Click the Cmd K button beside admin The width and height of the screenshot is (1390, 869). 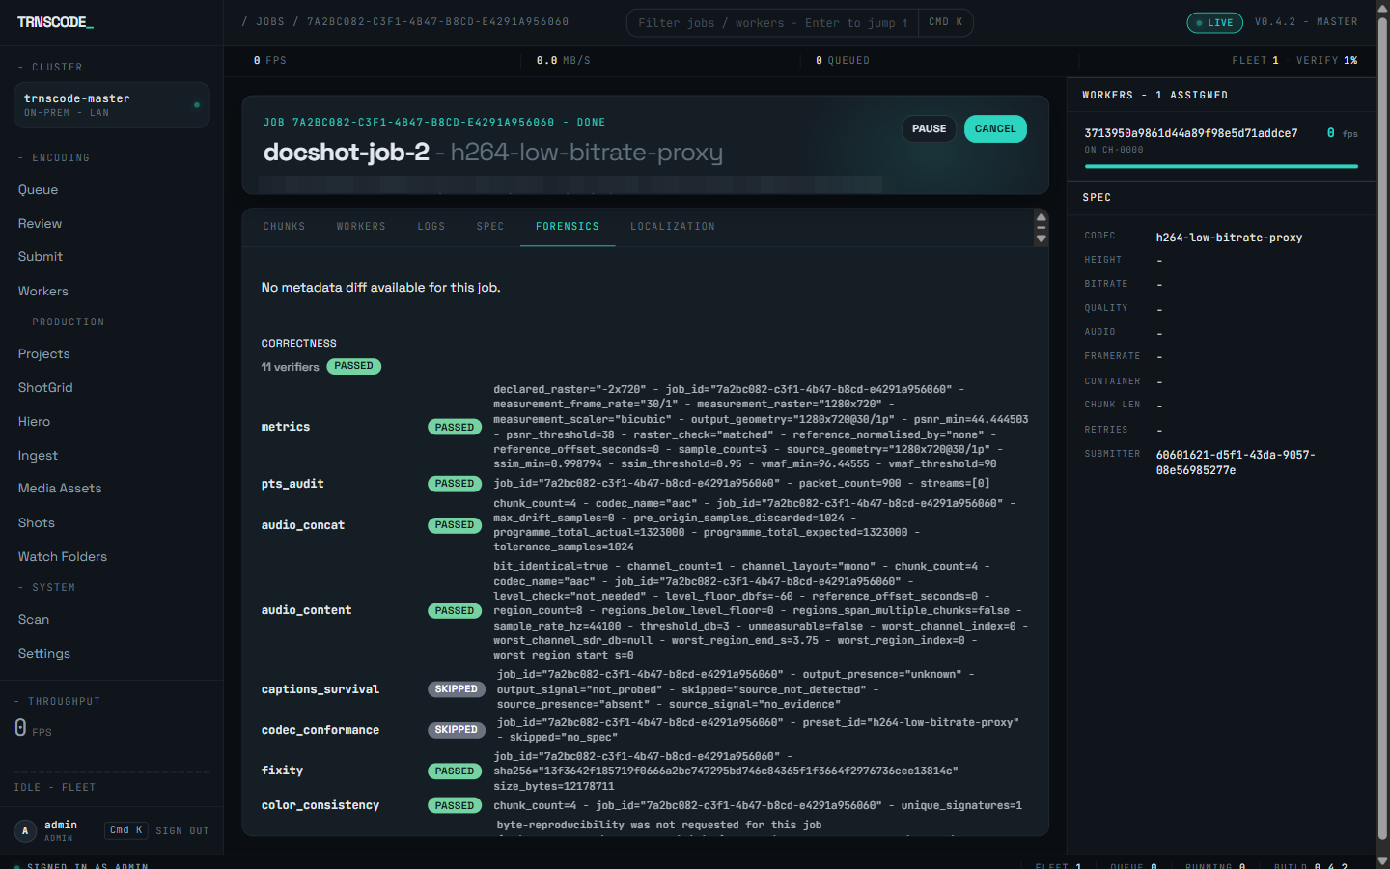(x=126, y=830)
